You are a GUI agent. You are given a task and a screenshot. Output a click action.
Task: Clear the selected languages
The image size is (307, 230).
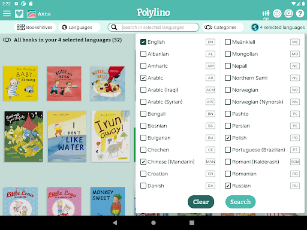pyautogui.click(x=201, y=202)
